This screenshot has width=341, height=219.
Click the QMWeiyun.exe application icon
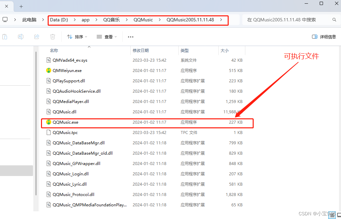coord(49,70)
